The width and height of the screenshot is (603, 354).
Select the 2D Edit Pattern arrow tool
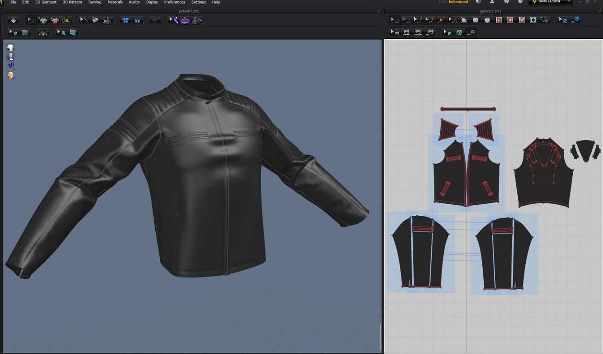(395, 20)
